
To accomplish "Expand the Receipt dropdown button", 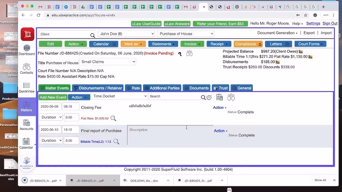I will [219, 44].
